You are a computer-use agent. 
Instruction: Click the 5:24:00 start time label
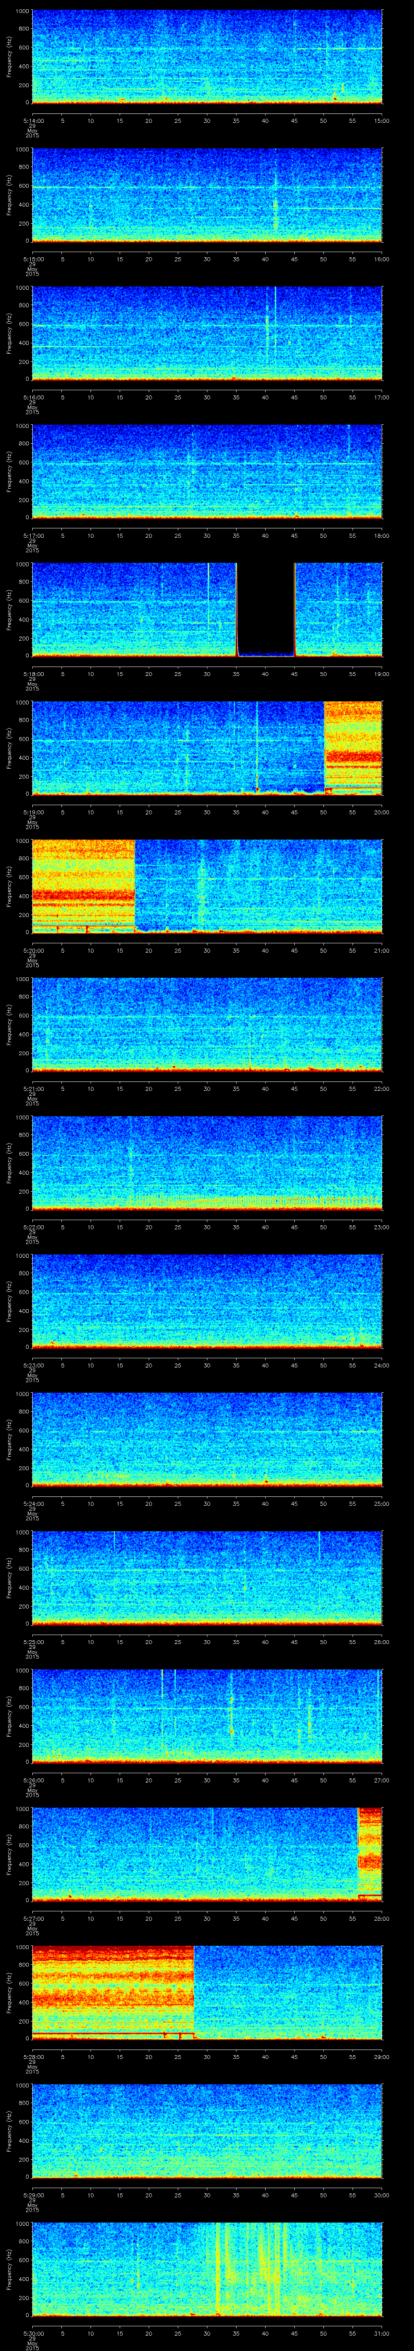(x=33, y=1503)
